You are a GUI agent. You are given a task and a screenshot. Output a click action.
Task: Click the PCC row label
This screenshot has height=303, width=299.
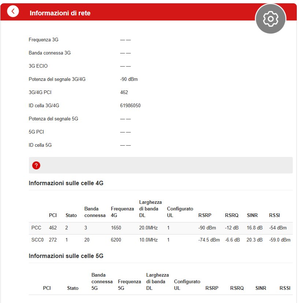[36, 228]
